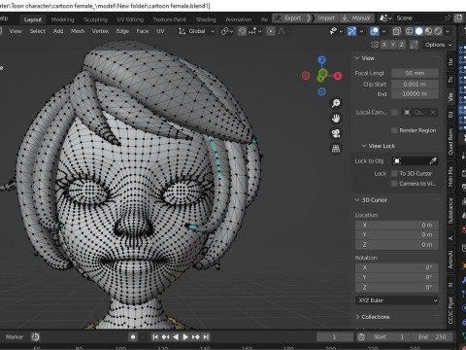Image resolution: width=466 pixels, height=350 pixels.
Task: Toggle the show gizmo button
Action: coord(351,31)
